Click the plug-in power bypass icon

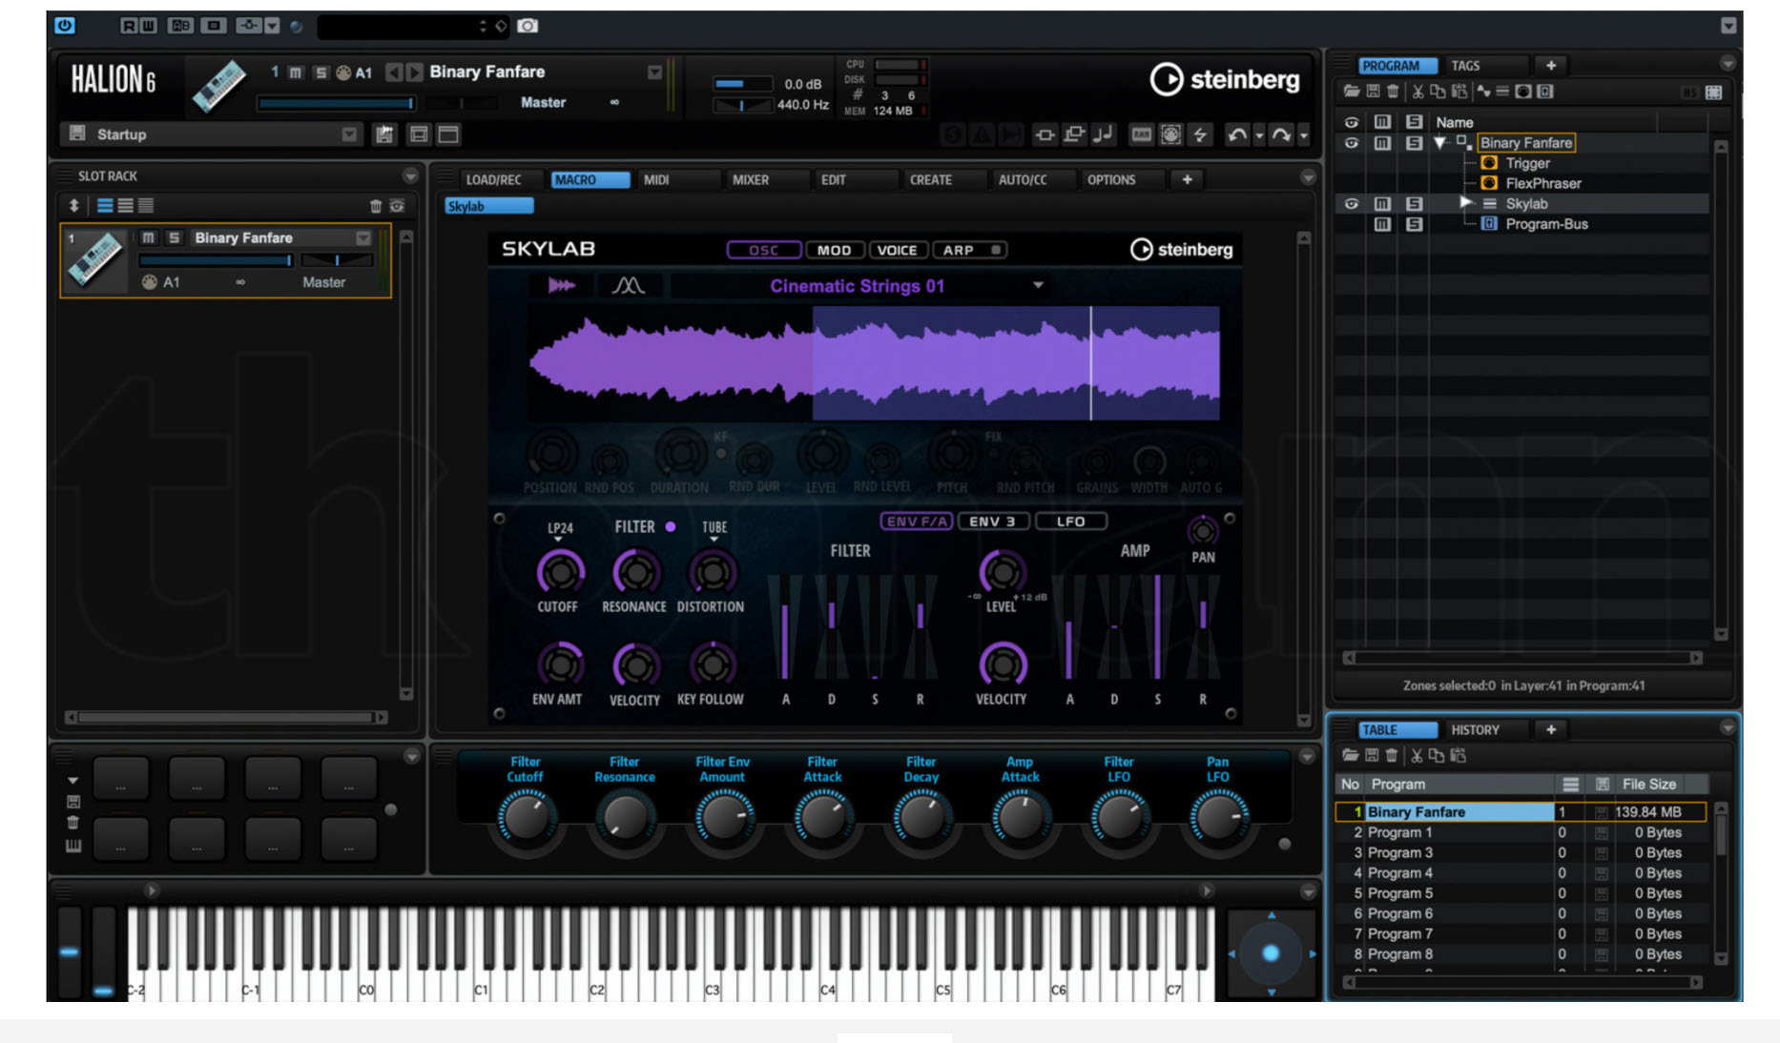(65, 26)
